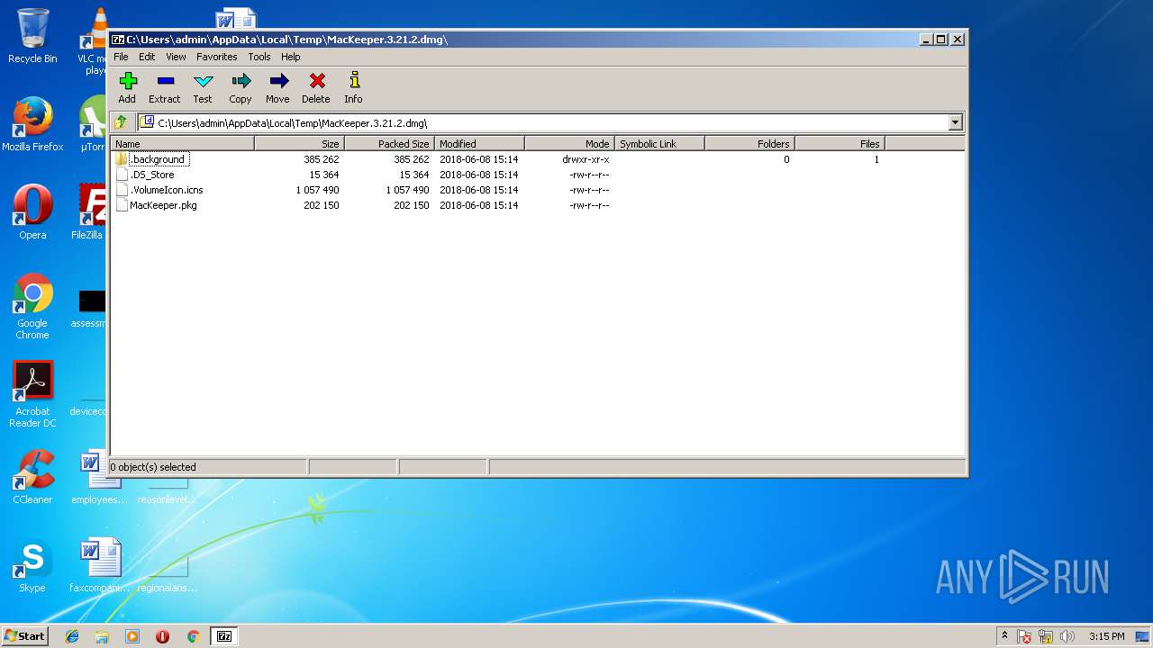Open the Favorites menu
Viewport: 1153px width, 648px height.
pyautogui.click(x=217, y=57)
